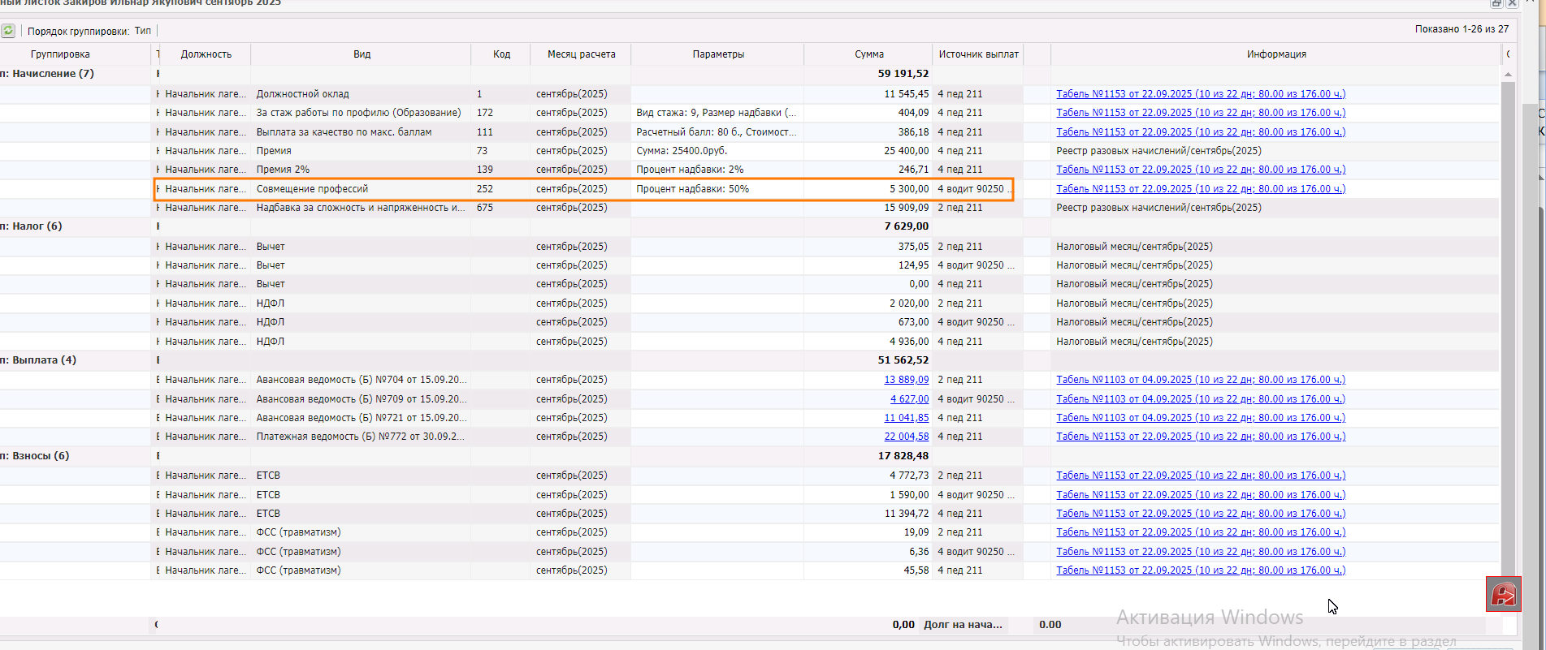
Task: Change grouping order value Тип
Action: tap(143, 31)
